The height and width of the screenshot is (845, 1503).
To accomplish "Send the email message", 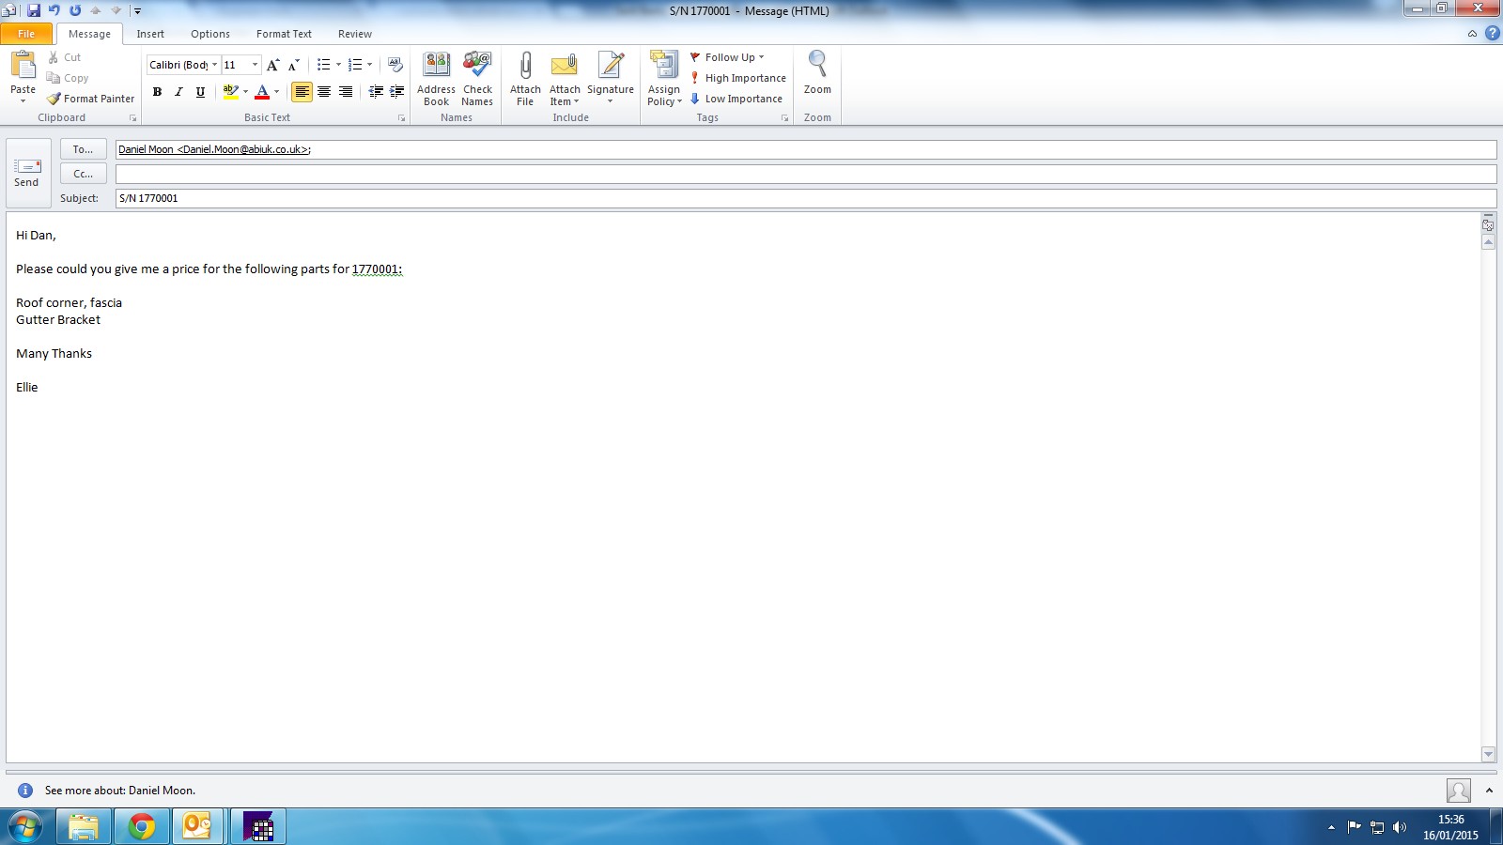I will pos(27,173).
